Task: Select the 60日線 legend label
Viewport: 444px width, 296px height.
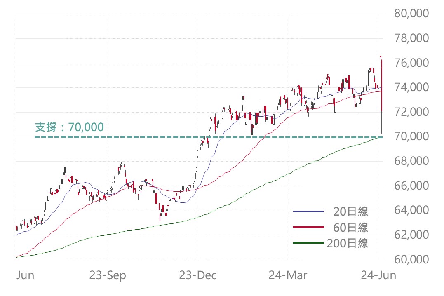Action: [x=350, y=228]
